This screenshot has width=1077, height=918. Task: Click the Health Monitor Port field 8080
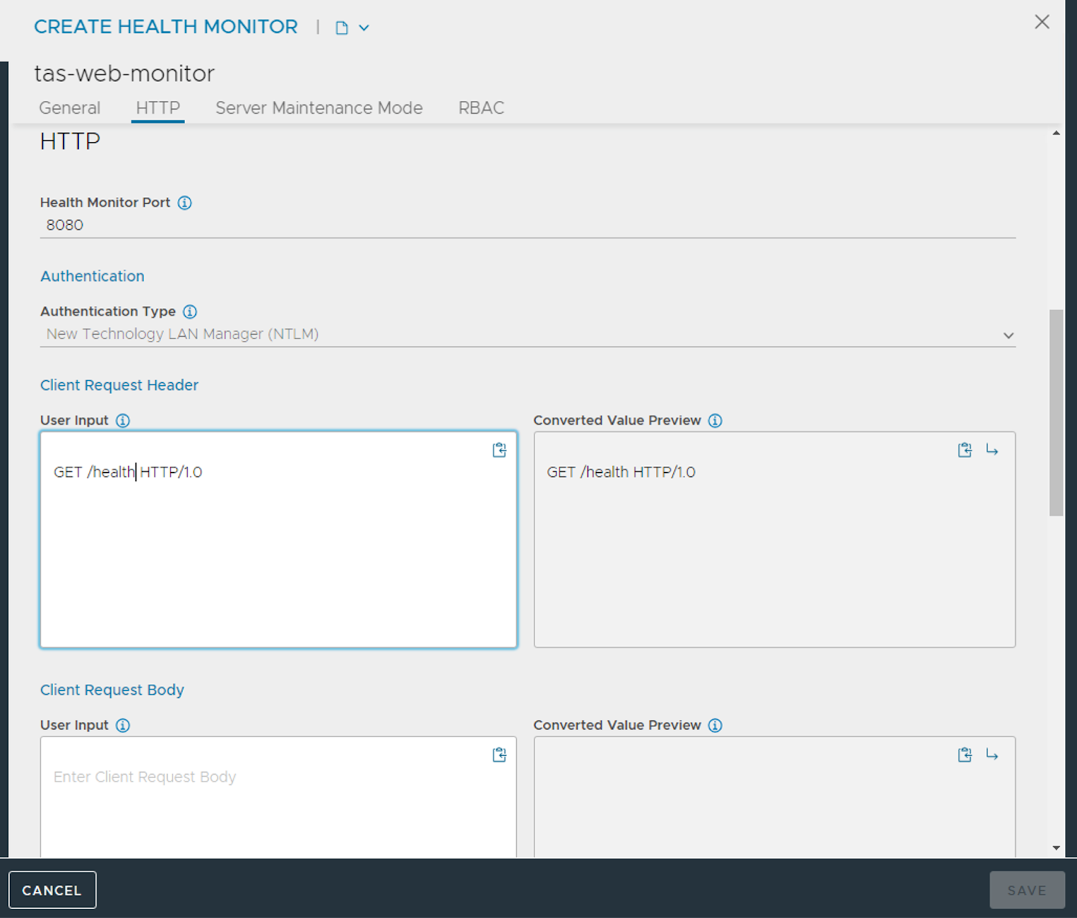[528, 225]
